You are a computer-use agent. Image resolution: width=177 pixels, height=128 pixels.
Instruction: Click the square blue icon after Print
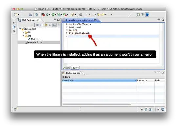click(x=37, y=14)
